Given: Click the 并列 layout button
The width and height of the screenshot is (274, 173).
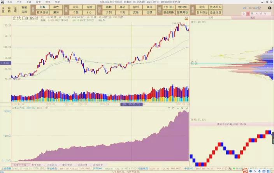Looking at the screenshot, I should click(109, 12).
